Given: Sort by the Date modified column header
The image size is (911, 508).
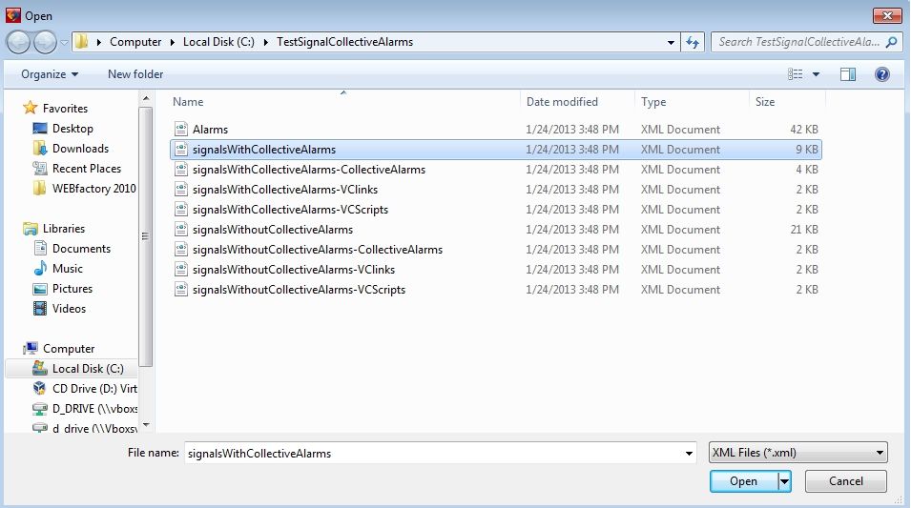Looking at the screenshot, I should [x=562, y=102].
